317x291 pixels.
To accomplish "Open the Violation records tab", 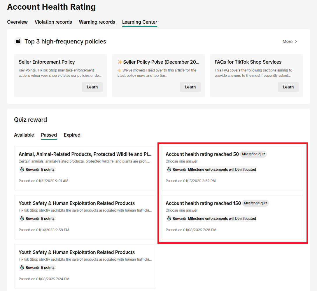I will coord(53,22).
